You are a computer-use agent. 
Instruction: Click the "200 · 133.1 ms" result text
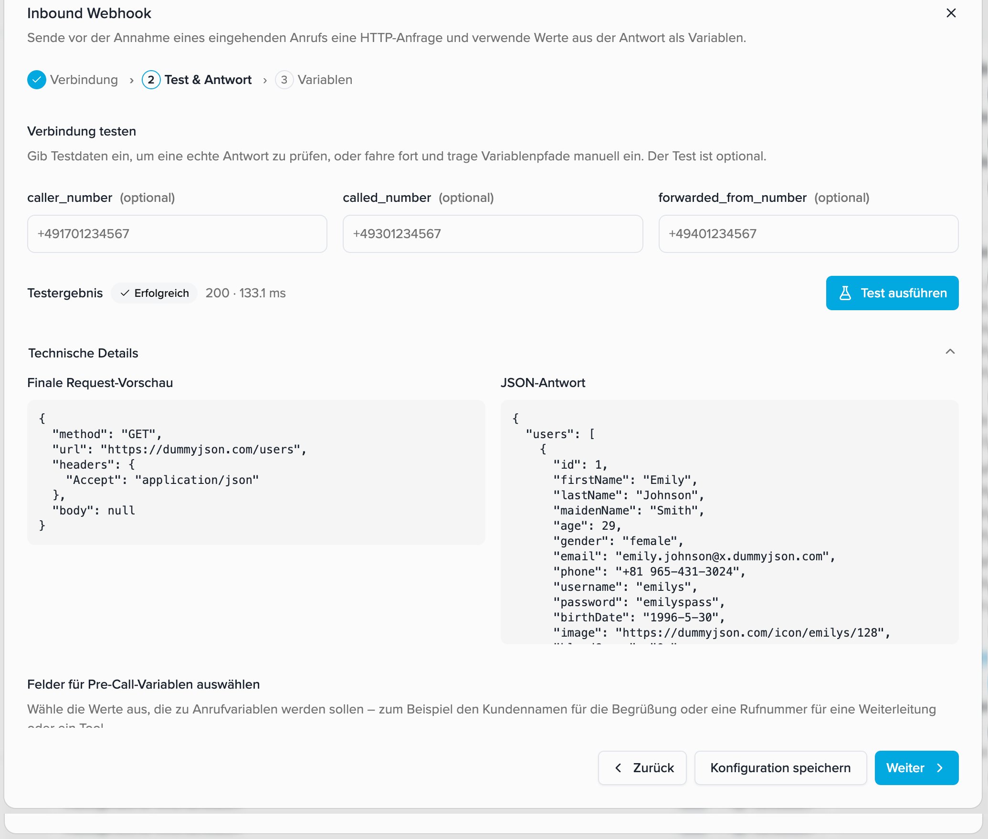245,293
